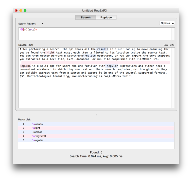Click the Search Time status line

(x=96, y=156)
